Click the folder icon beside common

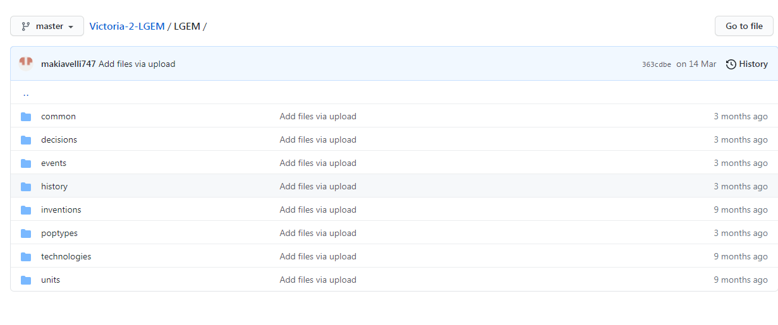click(26, 116)
